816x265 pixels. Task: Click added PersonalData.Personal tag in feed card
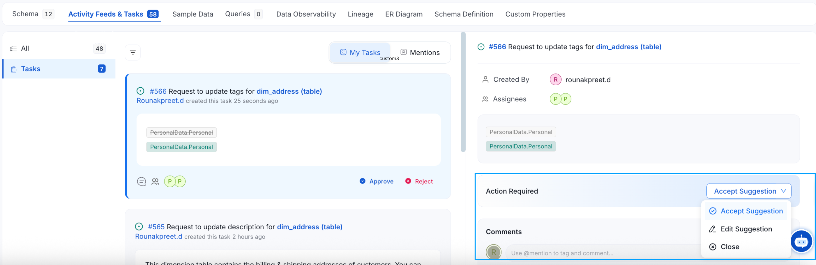click(x=181, y=147)
